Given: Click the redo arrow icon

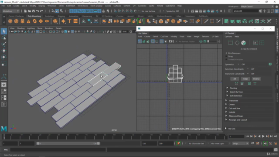Looking at the screenshot, I should click(41, 11).
